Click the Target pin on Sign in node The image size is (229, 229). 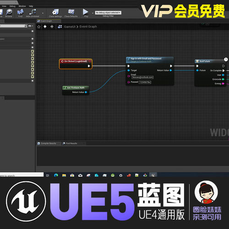tap(129, 71)
